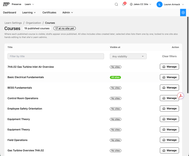Manage Field Operations course

[169, 140]
